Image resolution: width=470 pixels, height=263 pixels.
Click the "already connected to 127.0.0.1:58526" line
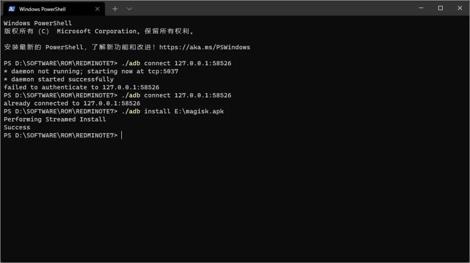pyautogui.click(x=72, y=103)
